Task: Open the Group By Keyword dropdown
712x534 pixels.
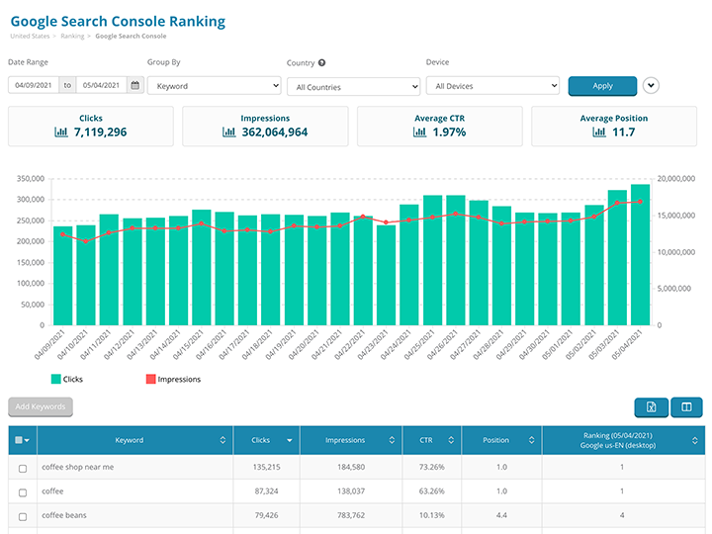Action: (x=214, y=86)
